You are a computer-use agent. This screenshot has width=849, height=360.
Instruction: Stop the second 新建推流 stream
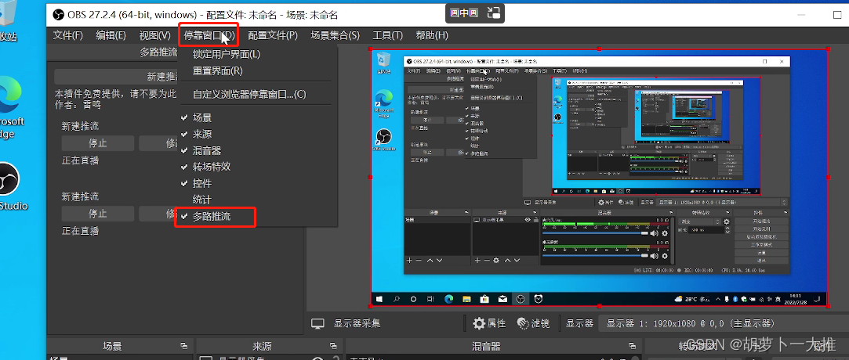click(x=98, y=214)
